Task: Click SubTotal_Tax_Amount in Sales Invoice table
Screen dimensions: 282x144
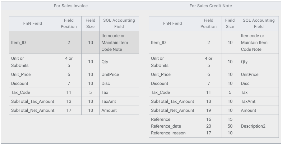Action: [x=32, y=102]
